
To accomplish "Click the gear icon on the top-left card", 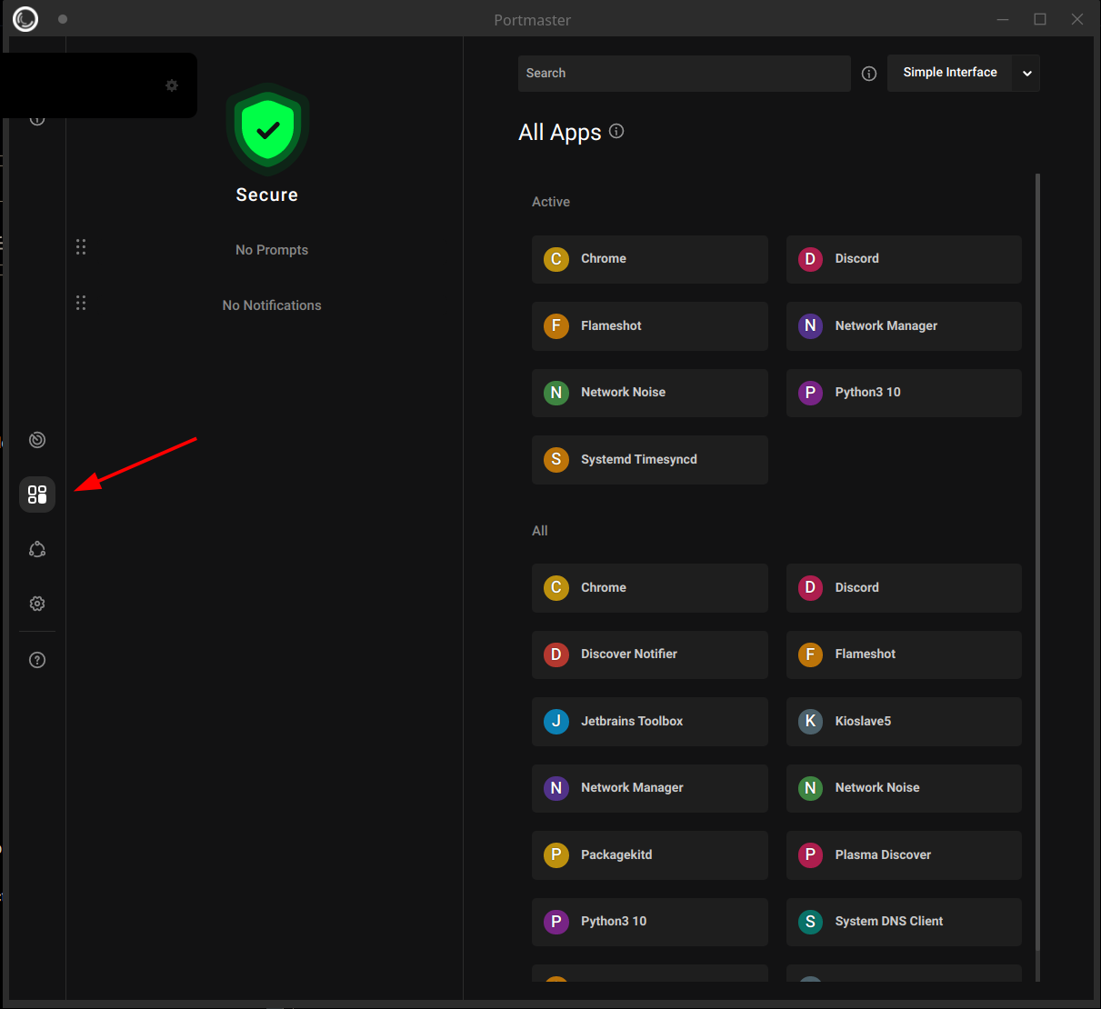I will coord(172,85).
